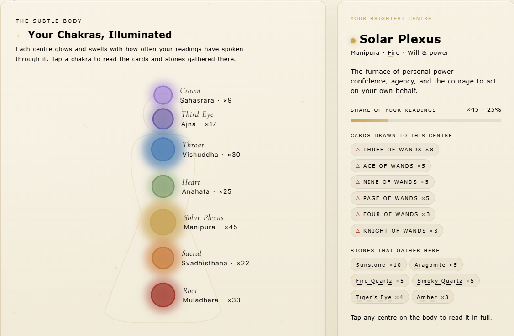Follow the dotted Fire element link
This screenshot has width=514, height=336.
pyautogui.click(x=393, y=53)
